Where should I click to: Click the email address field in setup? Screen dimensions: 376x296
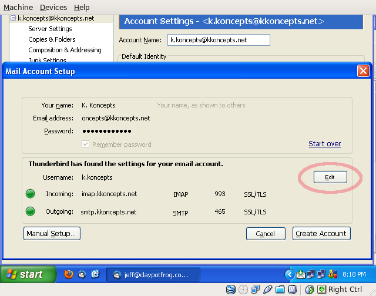(116, 118)
